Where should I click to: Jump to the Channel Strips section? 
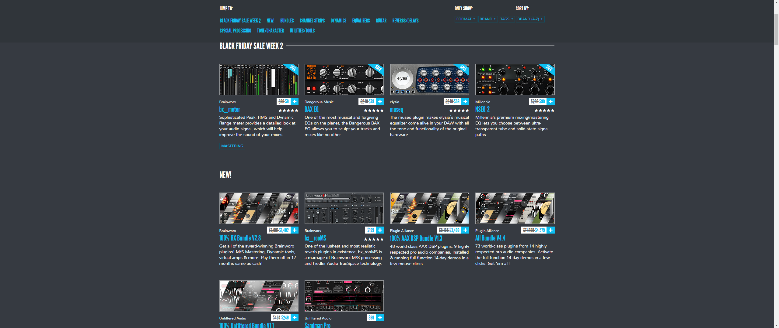[x=312, y=21]
